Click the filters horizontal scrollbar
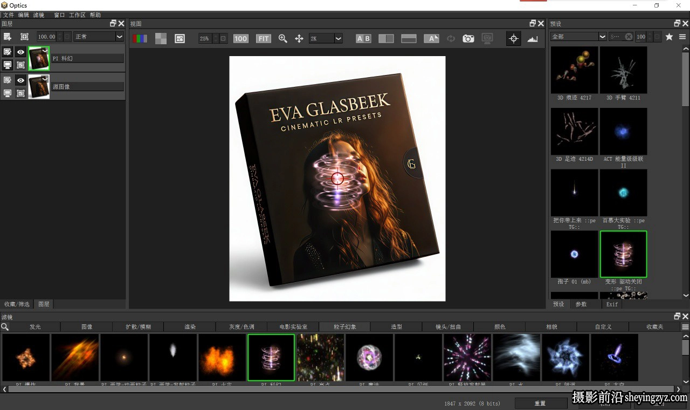690x410 pixels. coord(341,389)
